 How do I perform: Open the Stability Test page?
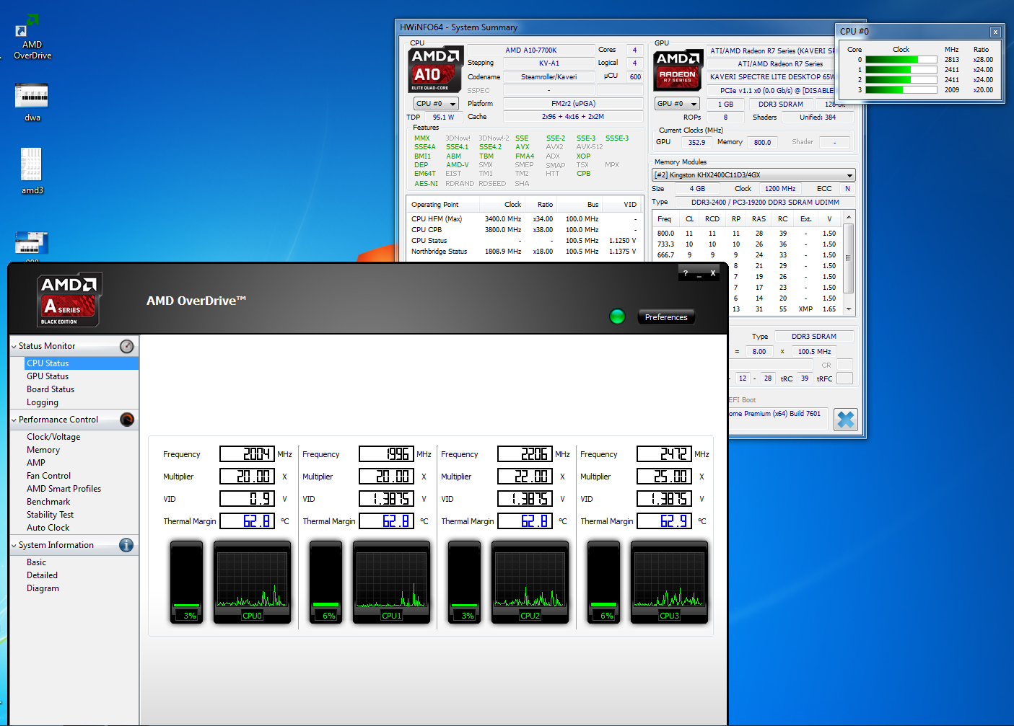pyautogui.click(x=50, y=515)
